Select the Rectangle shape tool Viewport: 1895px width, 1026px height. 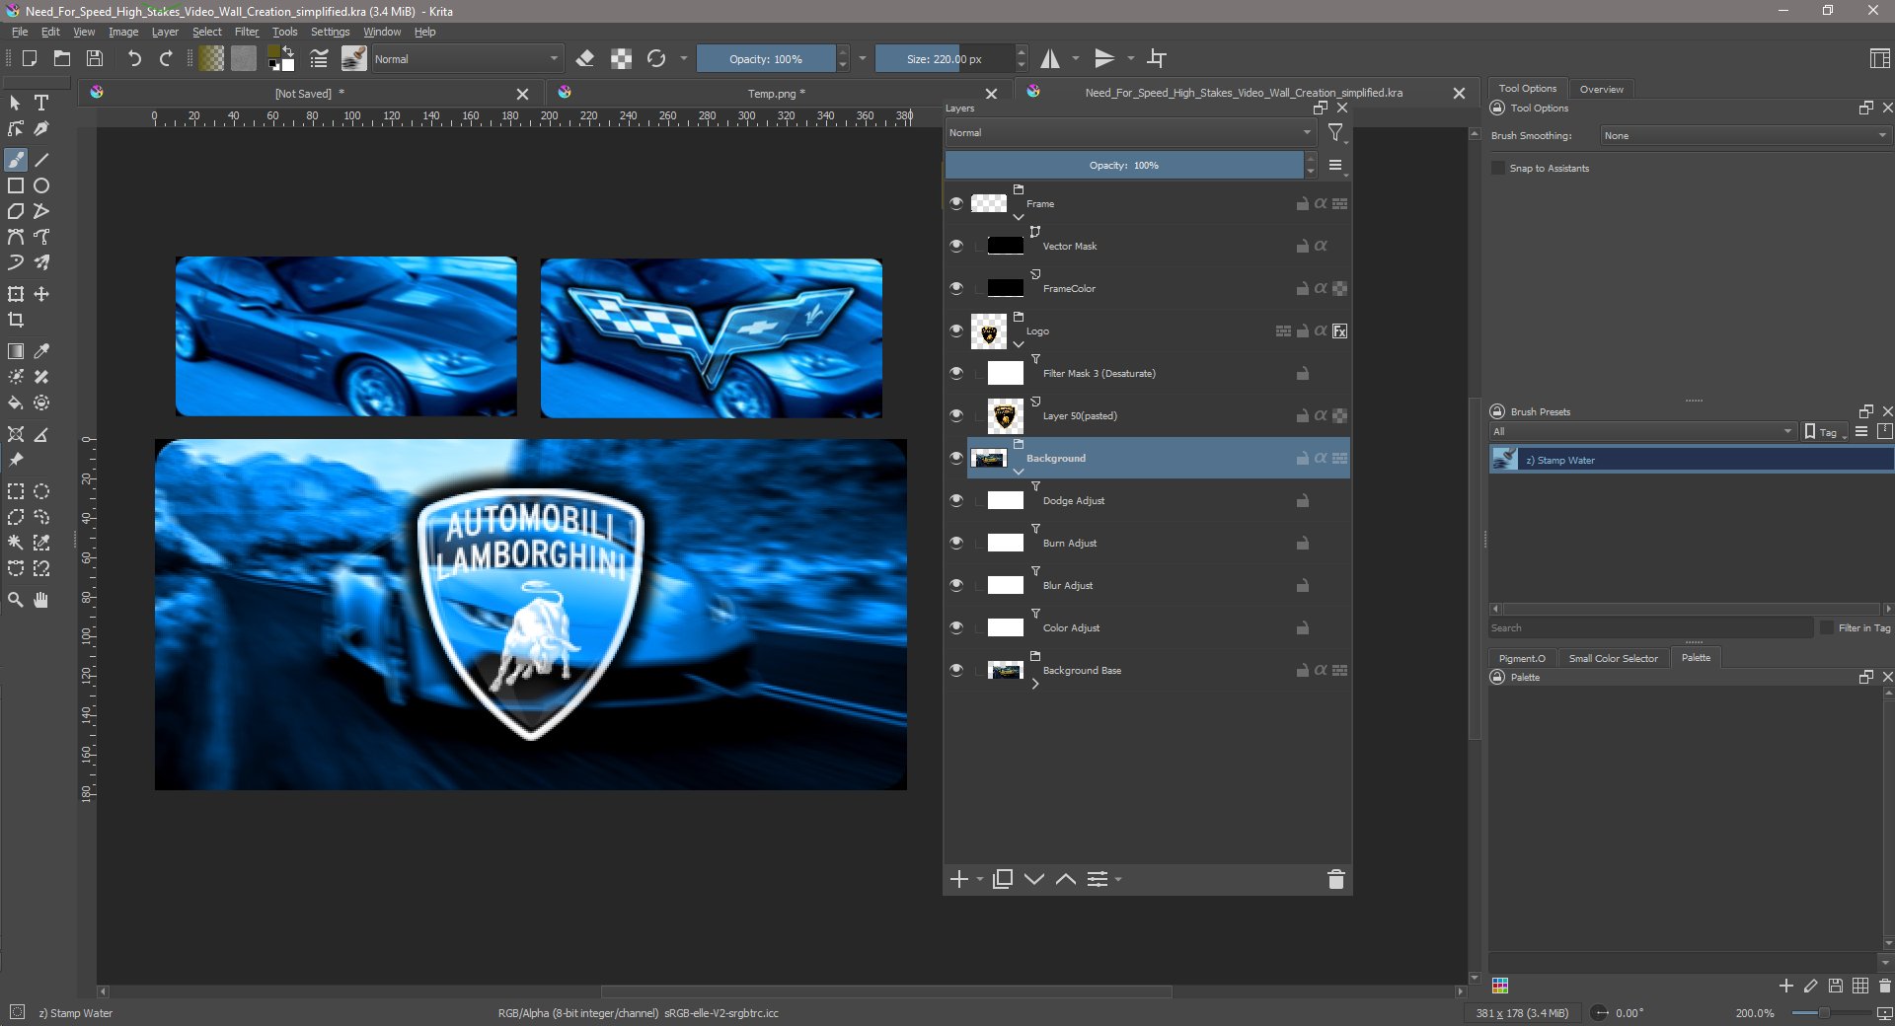(x=16, y=185)
